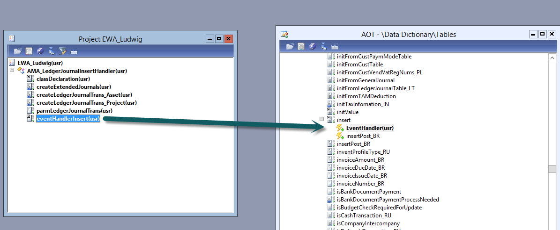
Task: Click Import icon in Project window toolbar
Action: point(52,51)
